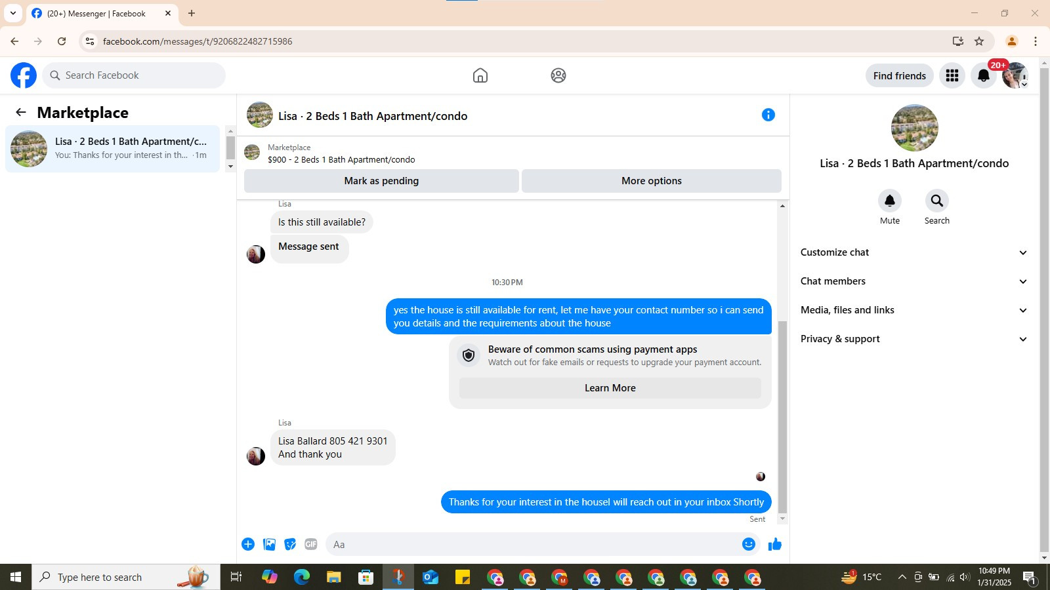Open the account profile picture menu
The image size is (1050, 590).
[x=1015, y=75]
